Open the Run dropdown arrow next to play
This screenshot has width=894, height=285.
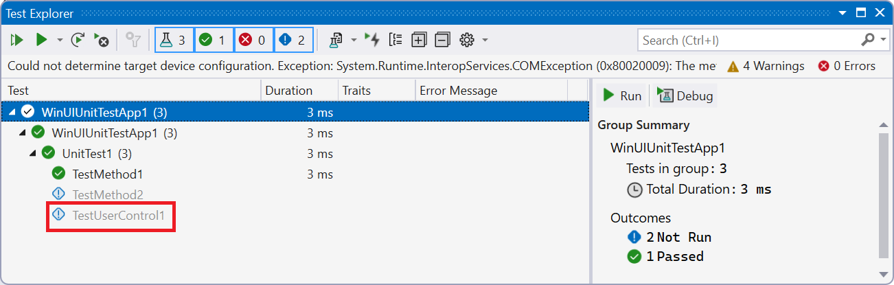(60, 41)
